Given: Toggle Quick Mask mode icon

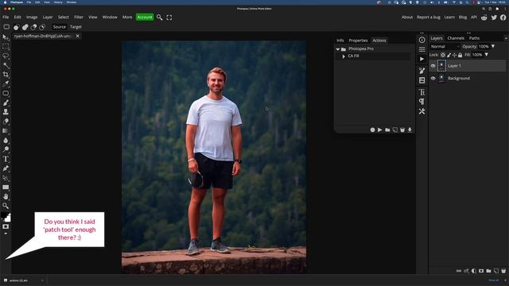Looking at the screenshot, I should coord(6,226).
